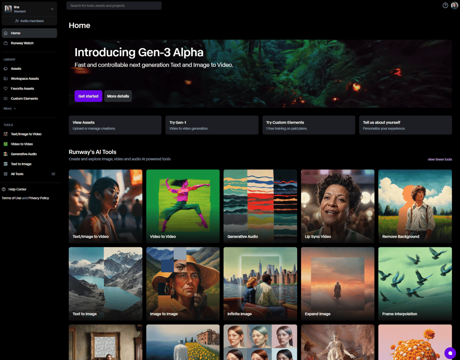Click the Help Center icon in sidebar
This screenshot has height=360, width=460.
pos(4,189)
